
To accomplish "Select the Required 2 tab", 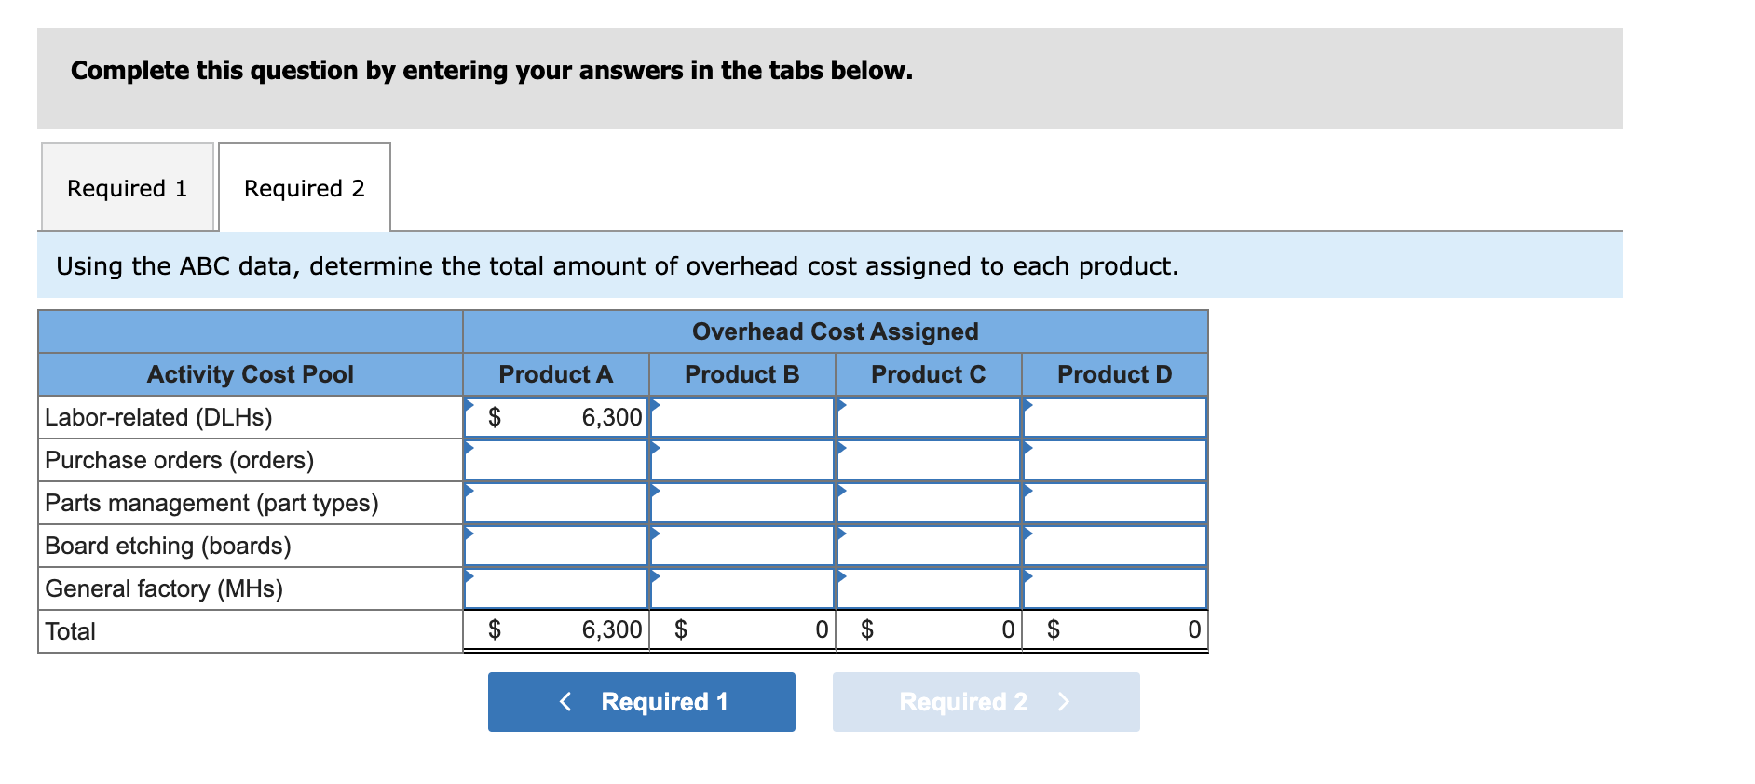I will (305, 187).
